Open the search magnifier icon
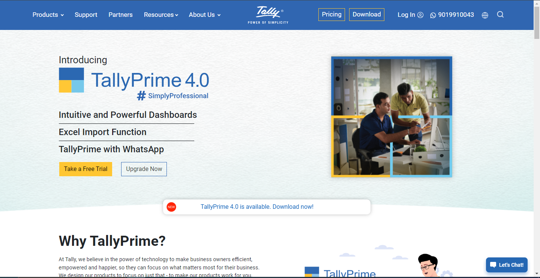The image size is (540, 278). click(x=500, y=15)
